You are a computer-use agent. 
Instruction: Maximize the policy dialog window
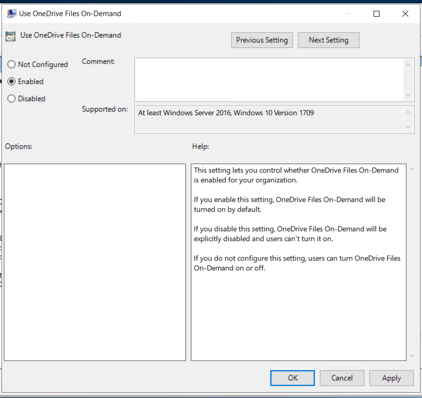(x=377, y=14)
